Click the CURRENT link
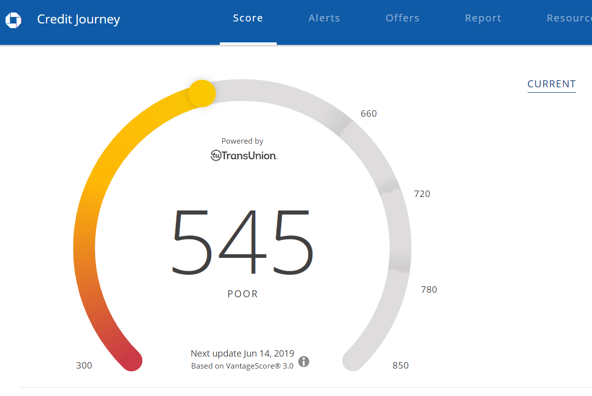Screen dimensions: 592x396 click(x=552, y=84)
